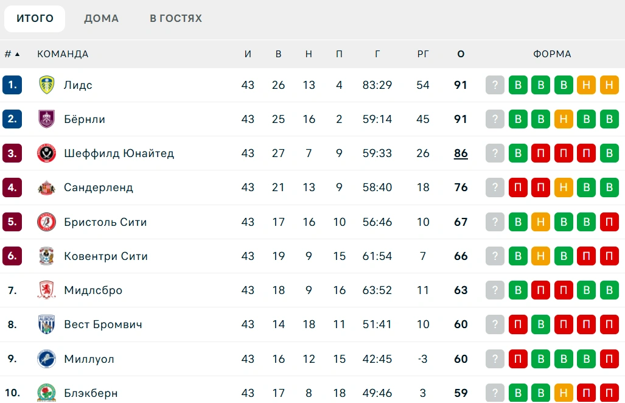Sort by the О points column header
Viewport: 625px width, 403px height.
pos(461,54)
